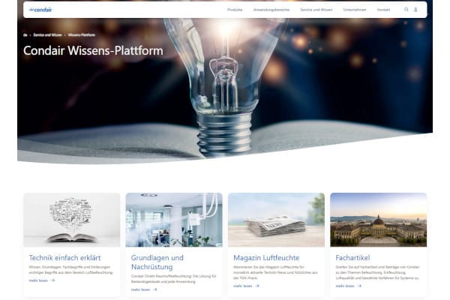Click the palace building Fachartikel image
The width and height of the screenshot is (450, 300).
379,220
